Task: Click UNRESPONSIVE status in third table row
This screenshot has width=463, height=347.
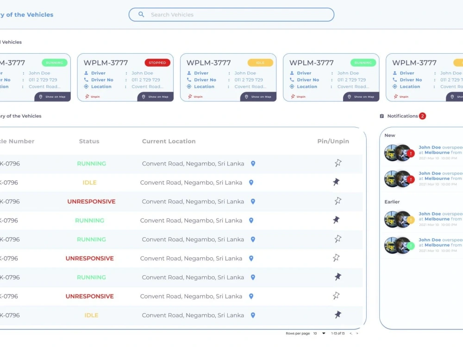Action: [91, 202]
